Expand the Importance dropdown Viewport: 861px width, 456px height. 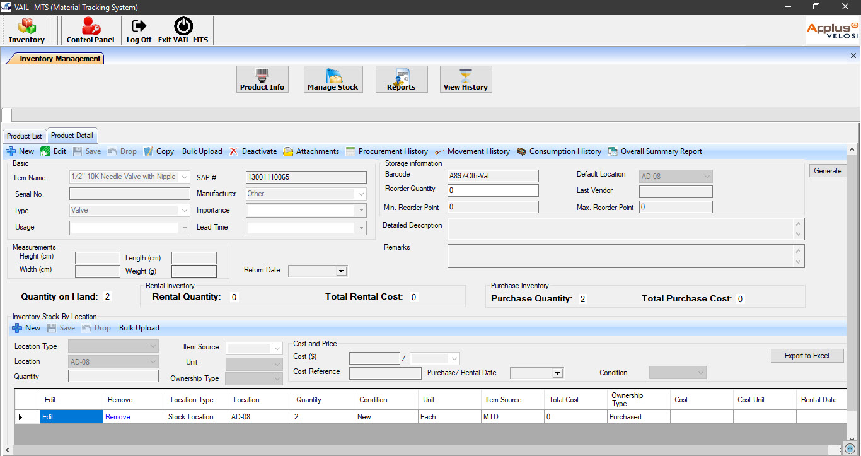pos(361,211)
